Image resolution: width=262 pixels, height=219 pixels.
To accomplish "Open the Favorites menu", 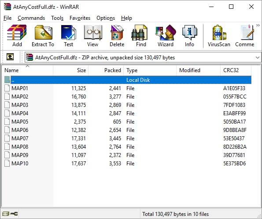I will [80, 18].
